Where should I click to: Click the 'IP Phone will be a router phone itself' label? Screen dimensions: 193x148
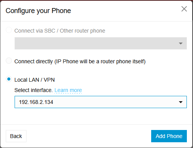pos(100,62)
